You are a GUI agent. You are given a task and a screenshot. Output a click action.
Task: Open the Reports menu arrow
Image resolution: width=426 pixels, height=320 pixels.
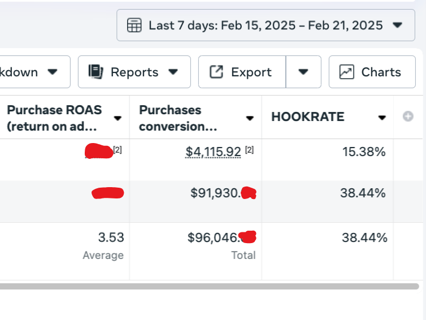[x=173, y=72]
